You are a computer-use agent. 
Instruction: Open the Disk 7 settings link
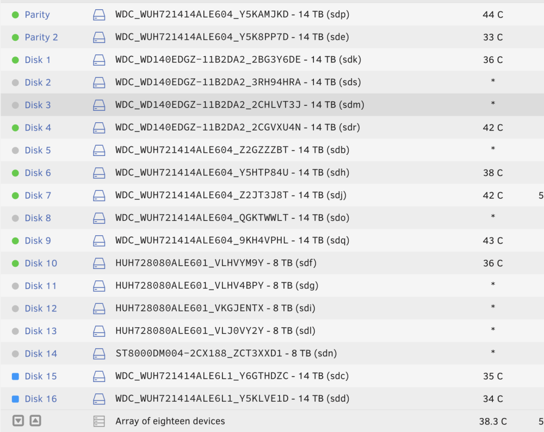(38, 196)
